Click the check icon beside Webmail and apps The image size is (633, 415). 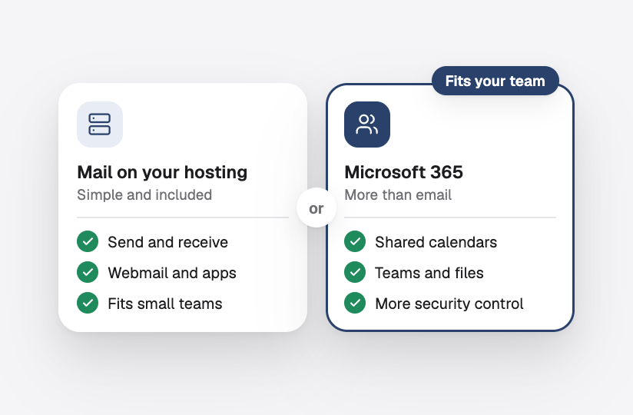click(x=88, y=272)
